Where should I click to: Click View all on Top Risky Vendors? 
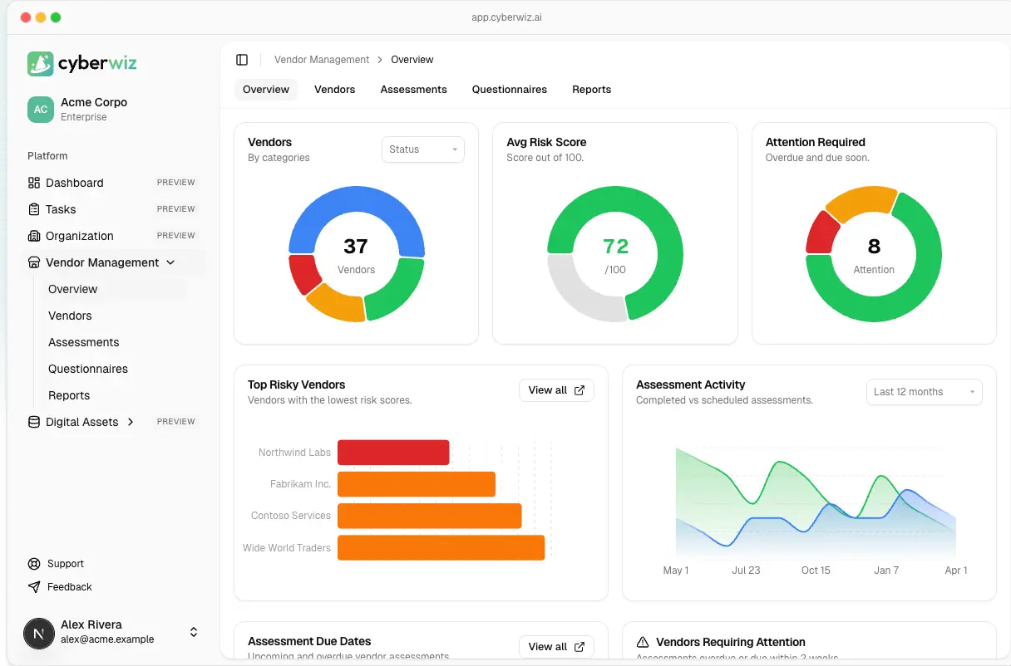click(x=556, y=389)
